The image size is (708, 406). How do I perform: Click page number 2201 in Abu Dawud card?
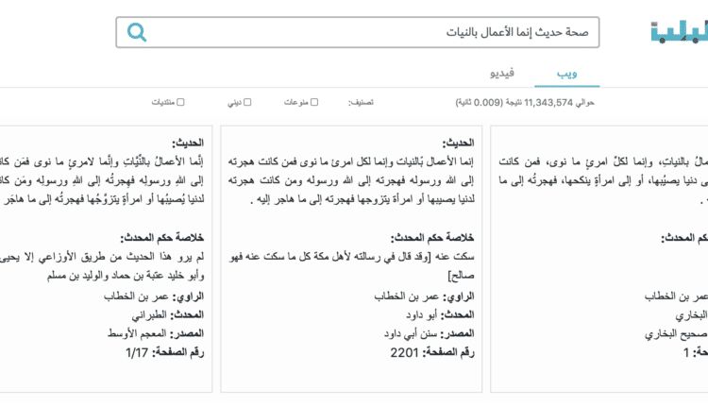point(405,352)
